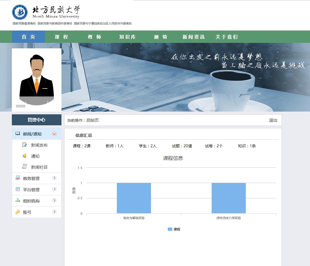The height and width of the screenshot is (266, 310).
Task: Select 新闻资讯 in the top menu
Action: (193, 37)
